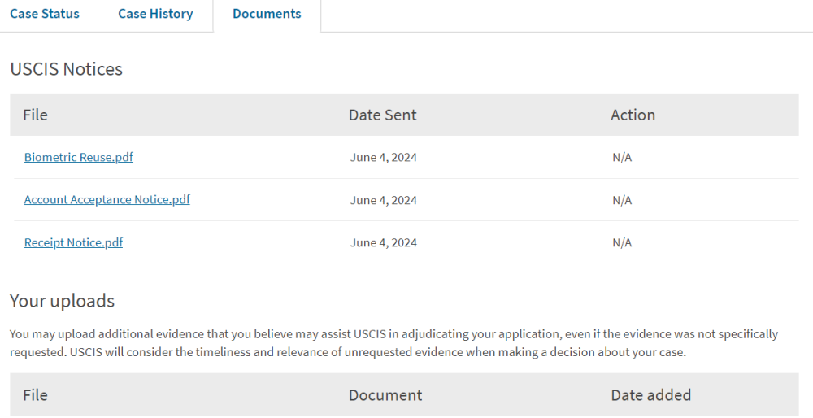
Task: Click the N/A action for Receipt Notice.pdf
Action: pos(622,242)
